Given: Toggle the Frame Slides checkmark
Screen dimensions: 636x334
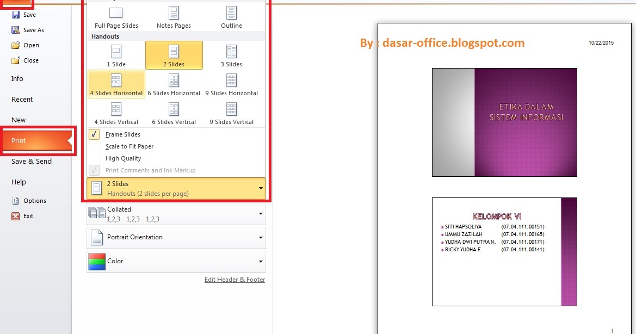Looking at the screenshot, I should [x=94, y=134].
